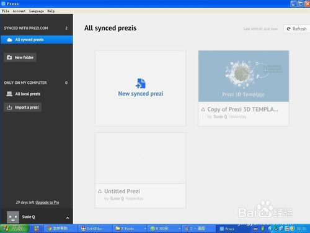Expand the Susie Q account chevron

(x=68, y=217)
